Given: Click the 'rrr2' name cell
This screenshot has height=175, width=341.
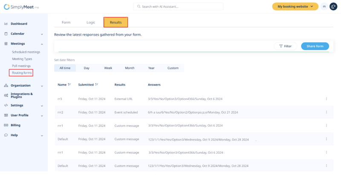Looking at the screenshot, I should (60, 112).
